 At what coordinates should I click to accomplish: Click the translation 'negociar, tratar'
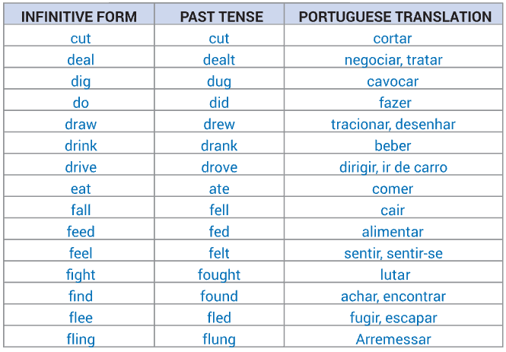[x=393, y=60]
